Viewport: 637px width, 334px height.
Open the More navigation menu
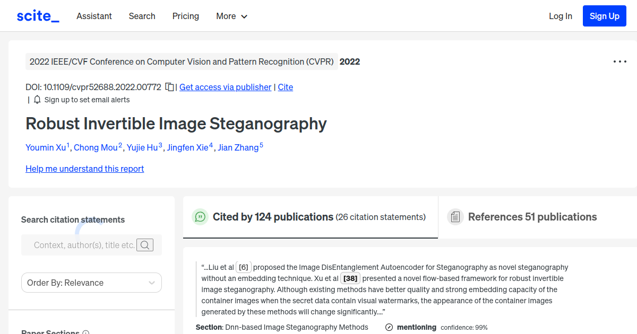click(x=231, y=16)
